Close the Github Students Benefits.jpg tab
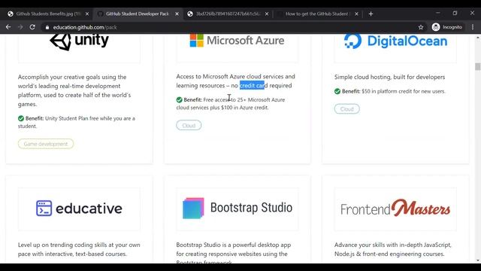The image size is (481, 271). pyautogui.click(x=87, y=14)
